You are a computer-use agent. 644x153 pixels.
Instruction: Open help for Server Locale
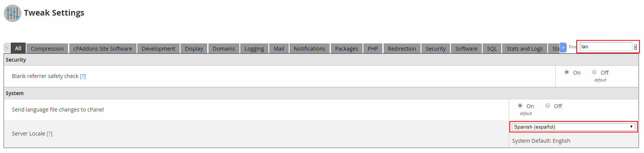49,134
